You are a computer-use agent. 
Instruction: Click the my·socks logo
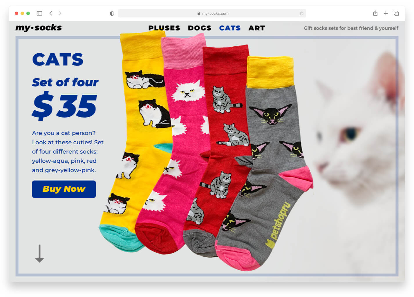pyautogui.click(x=39, y=28)
